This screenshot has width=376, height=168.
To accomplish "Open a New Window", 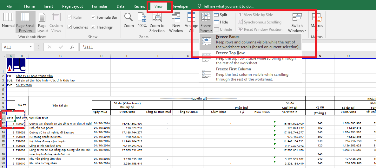I will point(176,22).
